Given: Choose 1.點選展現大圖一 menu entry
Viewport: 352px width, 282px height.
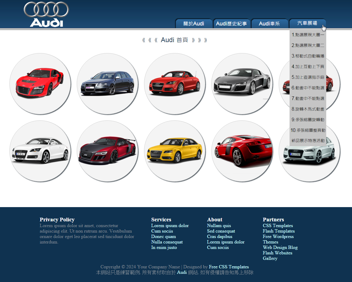Looking at the screenshot, I should pyautogui.click(x=308, y=35).
